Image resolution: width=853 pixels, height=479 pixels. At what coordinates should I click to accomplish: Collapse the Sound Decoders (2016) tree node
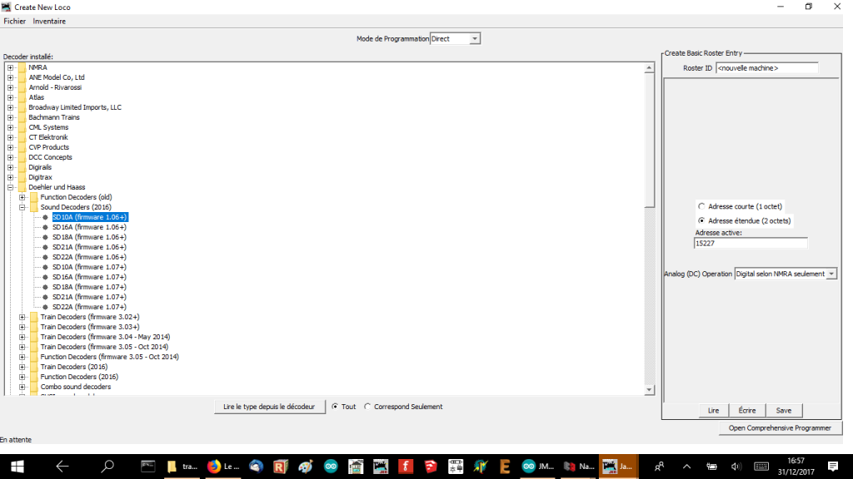pos(22,207)
